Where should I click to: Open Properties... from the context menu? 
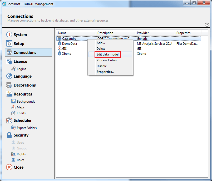(x=105, y=72)
